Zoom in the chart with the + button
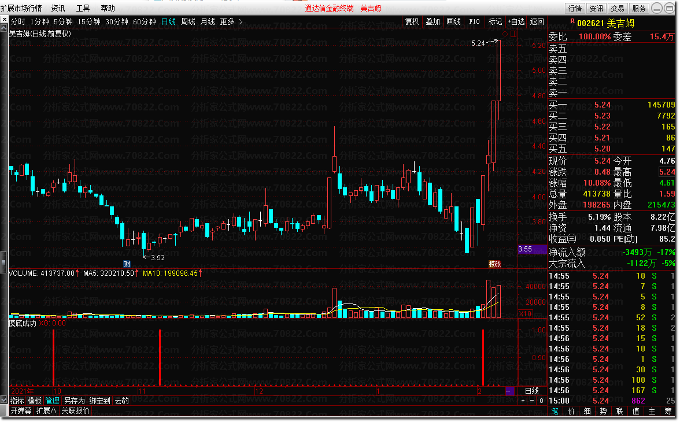 (523, 401)
